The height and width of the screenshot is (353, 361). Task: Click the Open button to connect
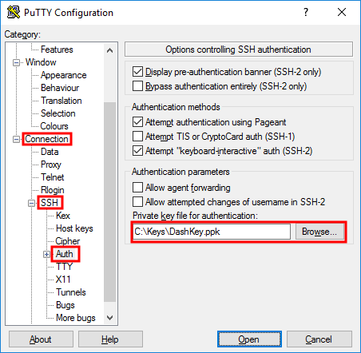click(x=249, y=339)
